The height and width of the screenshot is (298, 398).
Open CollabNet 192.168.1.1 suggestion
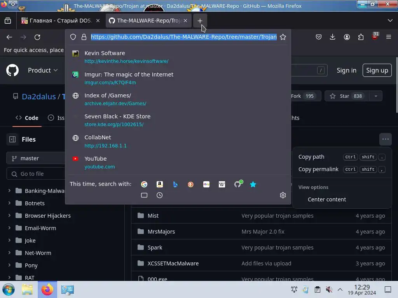(x=178, y=141)
